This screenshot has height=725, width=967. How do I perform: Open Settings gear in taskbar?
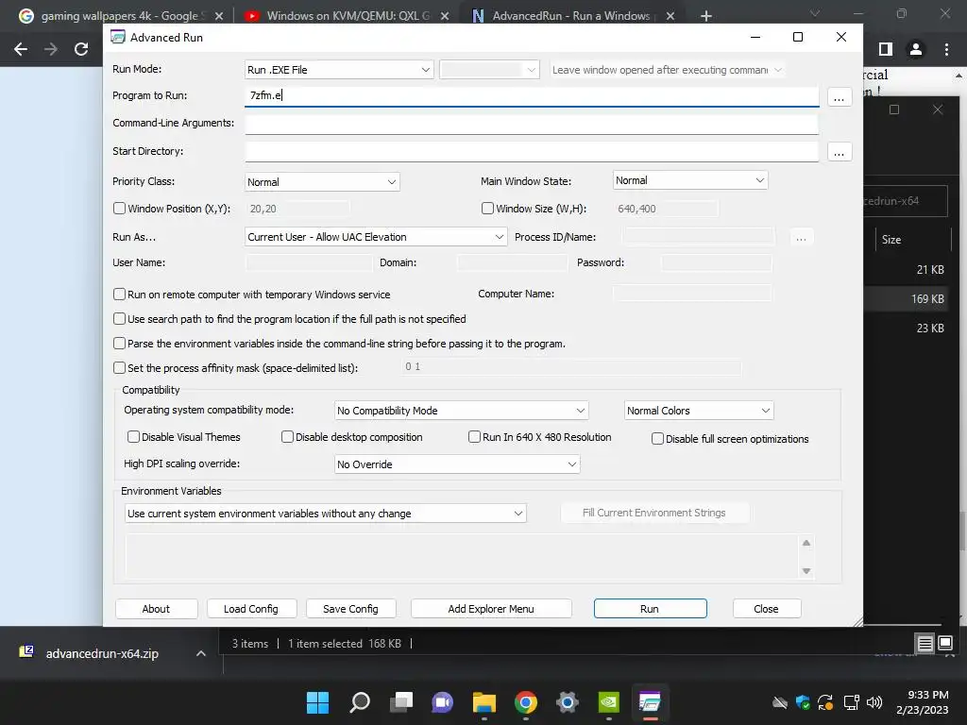point(567,702)
